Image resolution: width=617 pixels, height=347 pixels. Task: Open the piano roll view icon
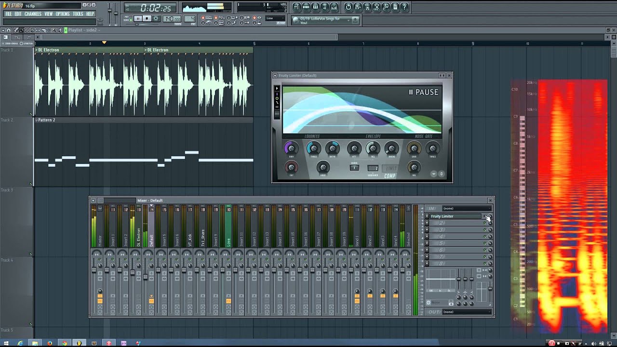click(315, 7)
